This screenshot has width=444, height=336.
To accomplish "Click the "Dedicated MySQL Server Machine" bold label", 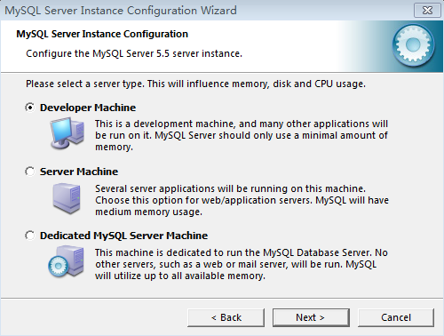I will coord(123,236).
